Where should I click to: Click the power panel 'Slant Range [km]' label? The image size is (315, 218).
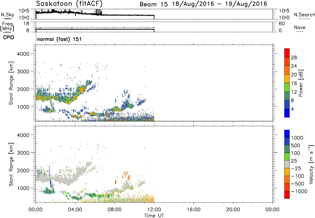click(11, 83)
